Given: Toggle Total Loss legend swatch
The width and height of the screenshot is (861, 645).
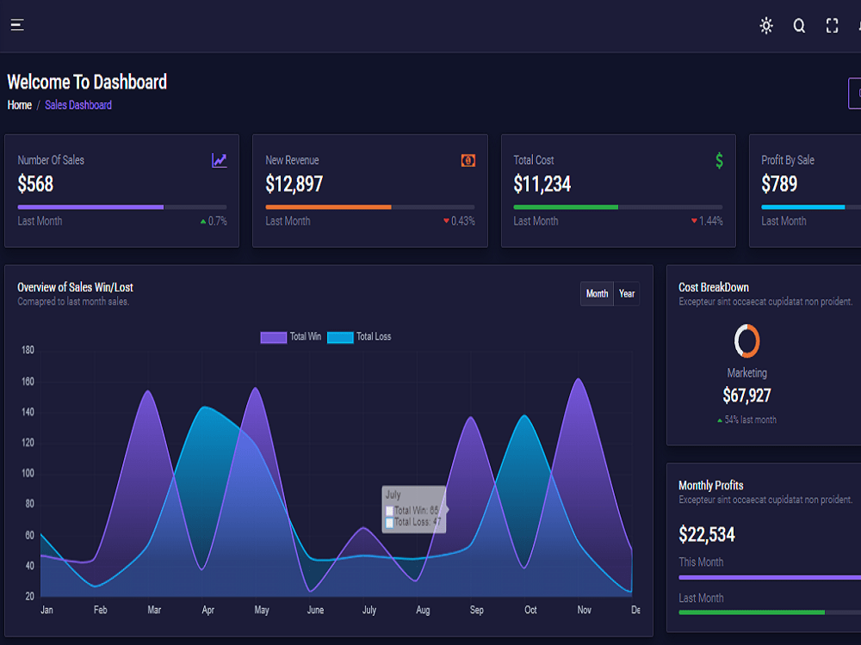Looking at the screenshot, I should click(x=340, y=337).
